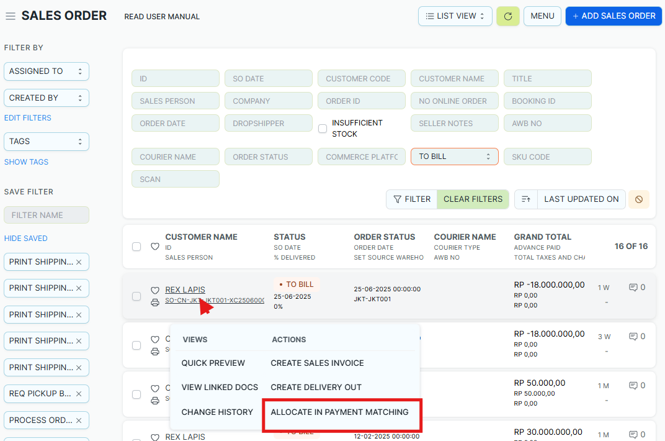
Task: Click the green refresh icon button
Action: 507,16
